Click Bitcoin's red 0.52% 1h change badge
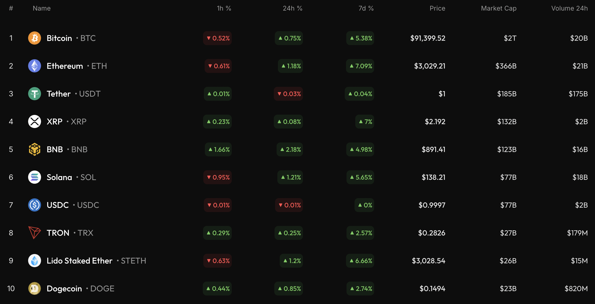The height and width of the screenshot is (304, 595). (218, 38)
